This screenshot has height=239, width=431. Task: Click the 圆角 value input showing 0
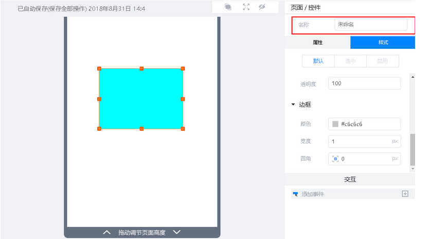click(366, 159)
